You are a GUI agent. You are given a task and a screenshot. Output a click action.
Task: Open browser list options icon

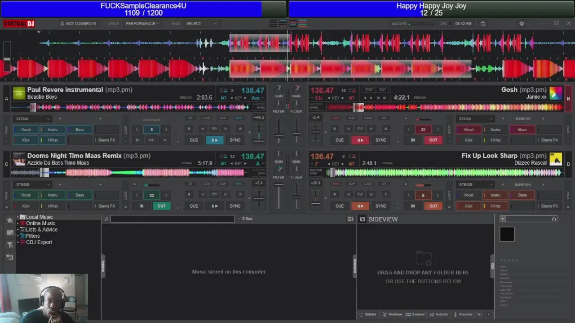coord(350,219)
